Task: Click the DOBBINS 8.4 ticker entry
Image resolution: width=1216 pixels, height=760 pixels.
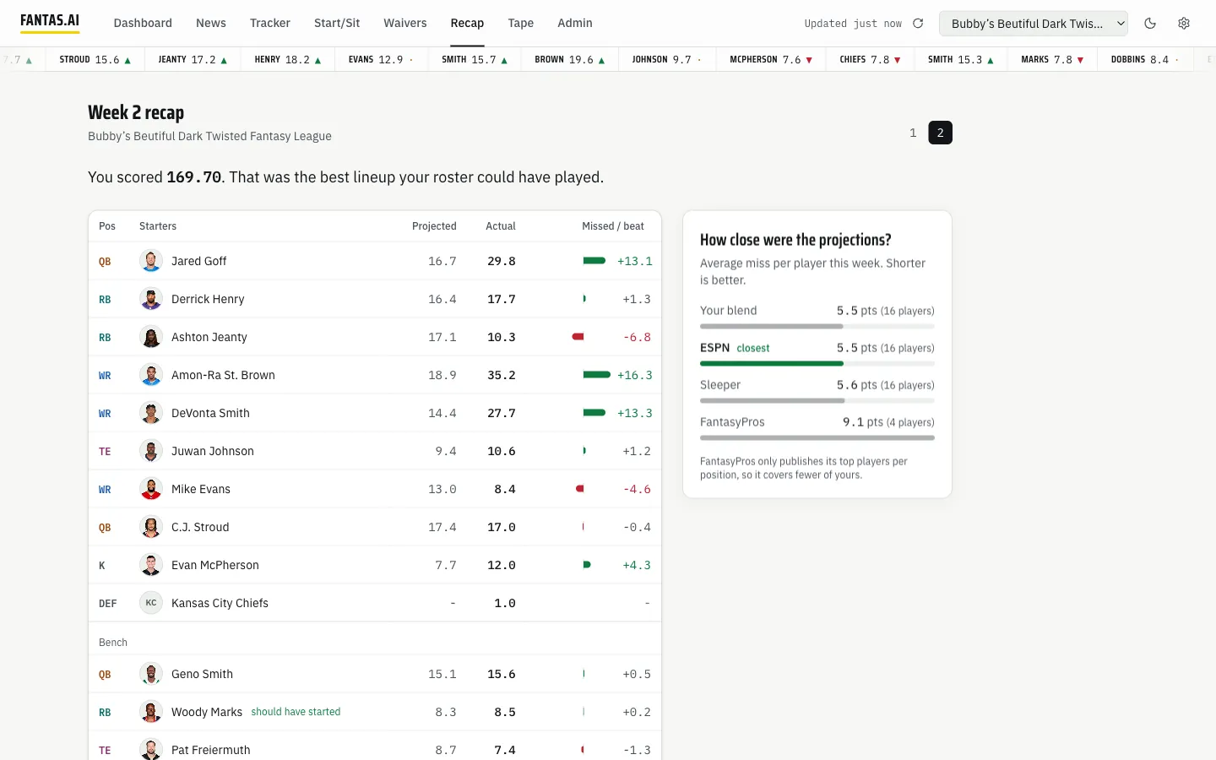Action: (1145, 60)
